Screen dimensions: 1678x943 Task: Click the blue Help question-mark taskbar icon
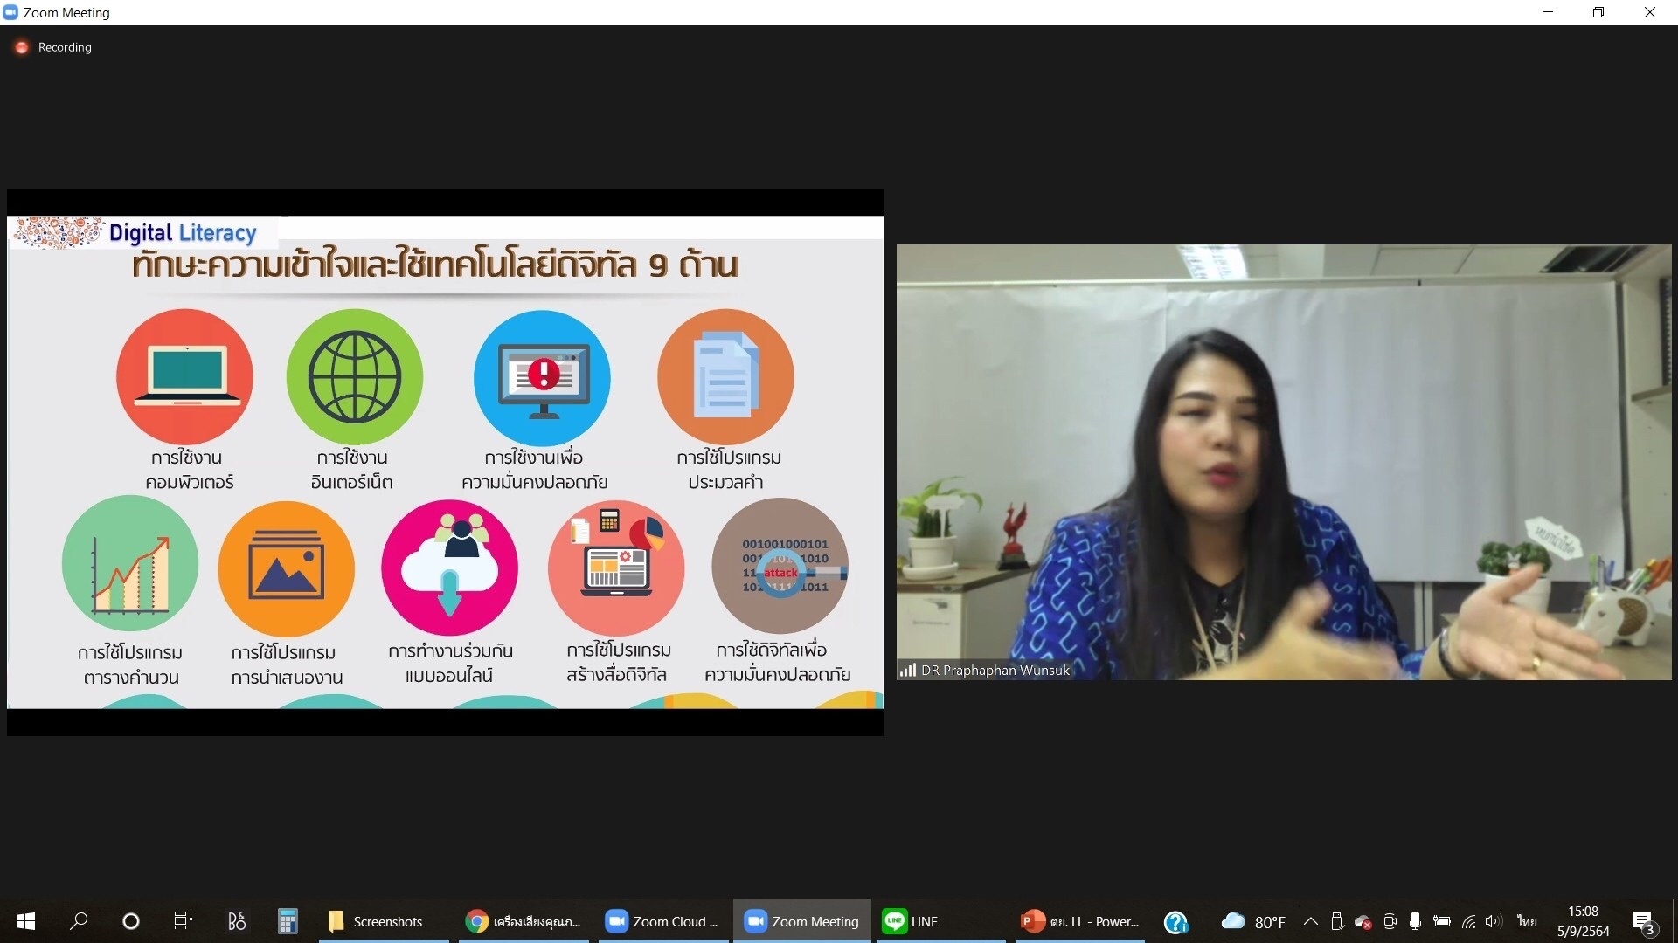1177,921
